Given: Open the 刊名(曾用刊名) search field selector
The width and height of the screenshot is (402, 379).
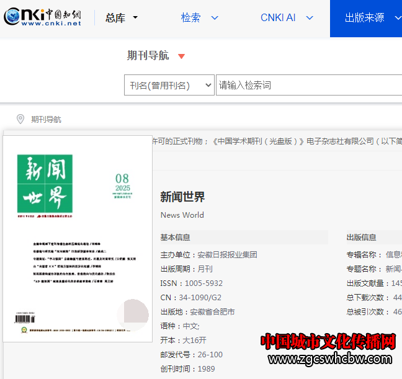Looking at the screenshot, I should coord(169,86).
